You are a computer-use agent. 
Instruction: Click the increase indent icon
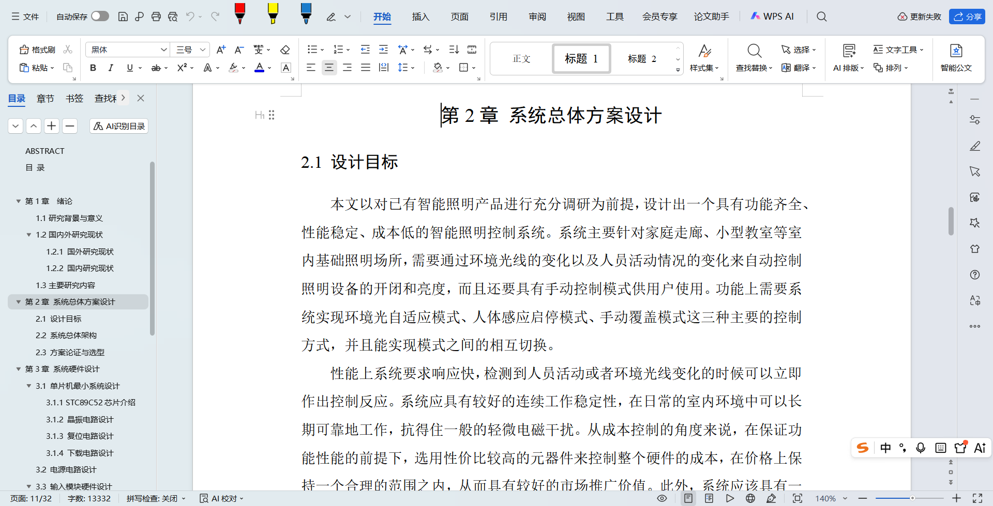383,50
